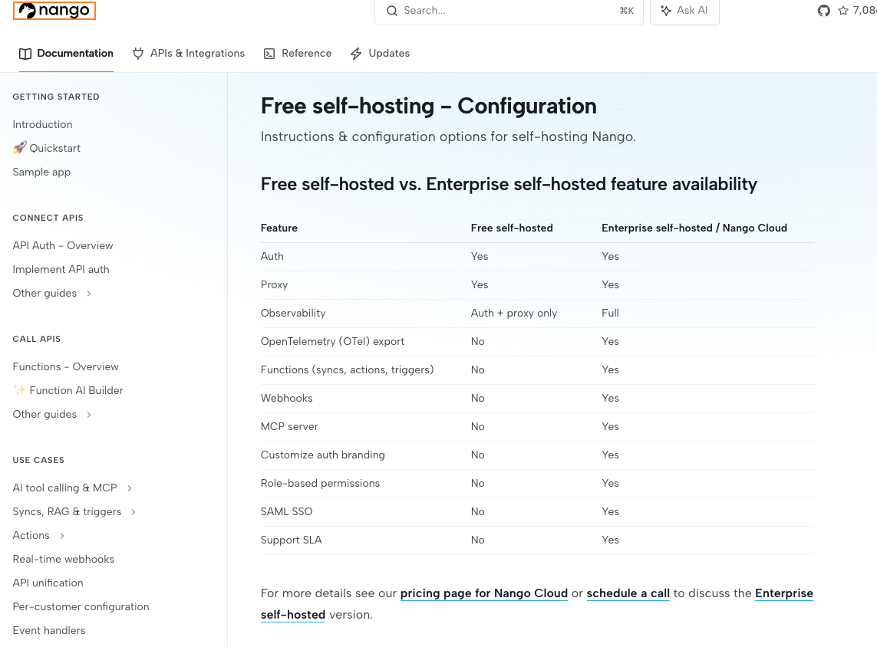
Task: Click the sparkle icon in Ask AI
Action: [x=665, y=11]
